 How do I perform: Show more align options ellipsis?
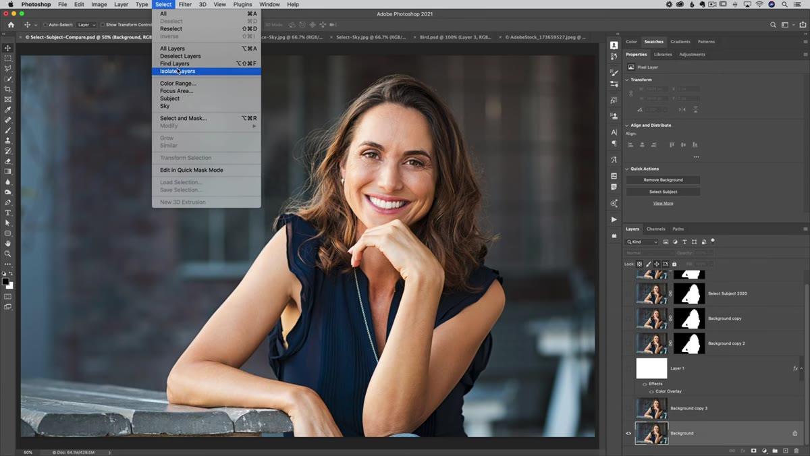tap(696, 156)
